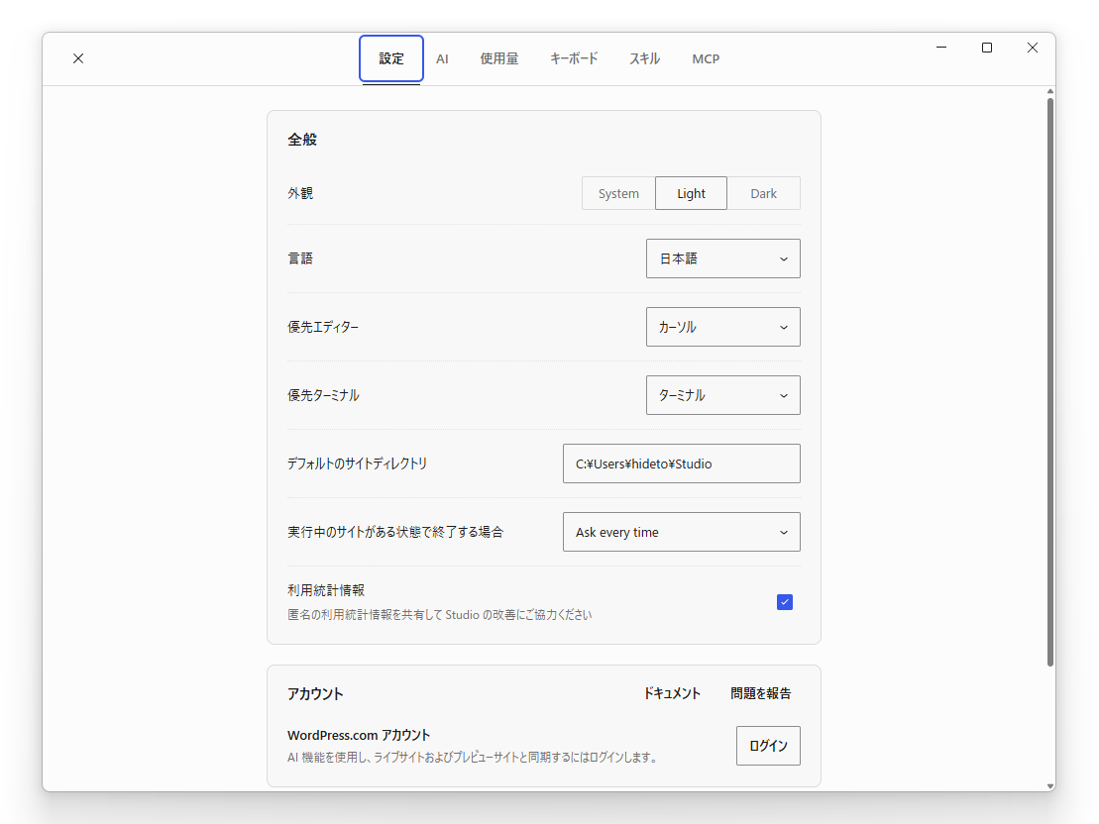Close settings with the left X icon
1099x824 pixels.
(78, 58)
